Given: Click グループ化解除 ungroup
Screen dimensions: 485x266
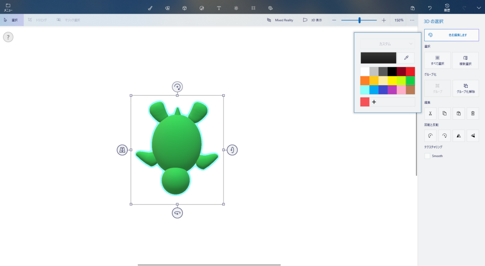Looking at the screenshot, I should click(x=465, y=88).
